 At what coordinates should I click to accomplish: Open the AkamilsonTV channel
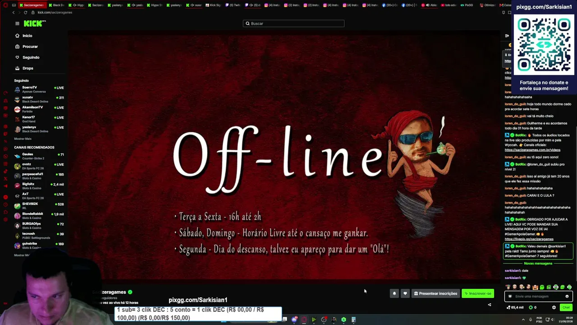point(39,109)
